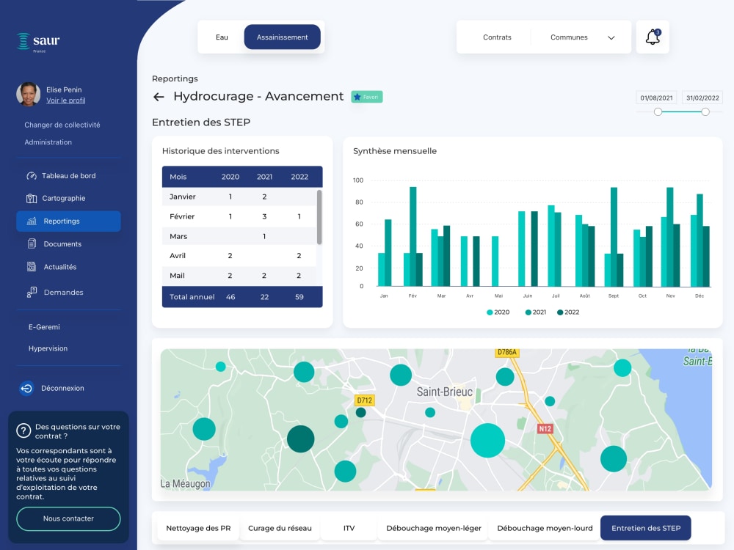Click the date range slider left handle
Viewport: 734px width, 550px height.
tap(658, 111)
